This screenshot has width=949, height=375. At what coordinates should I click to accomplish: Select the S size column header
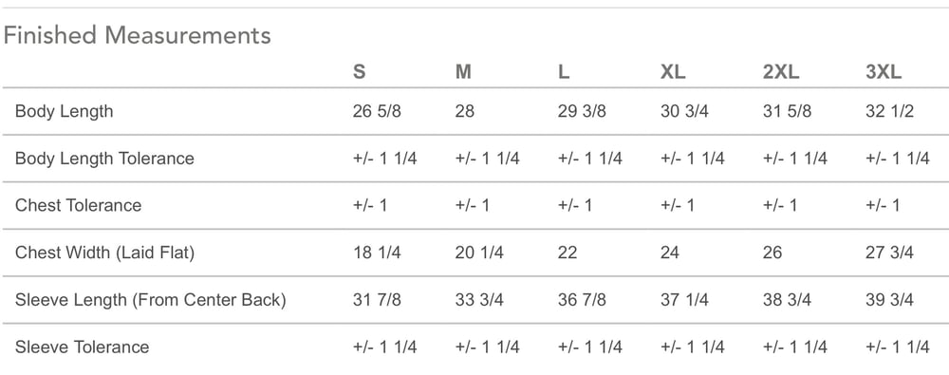click(x=359, y=72)
